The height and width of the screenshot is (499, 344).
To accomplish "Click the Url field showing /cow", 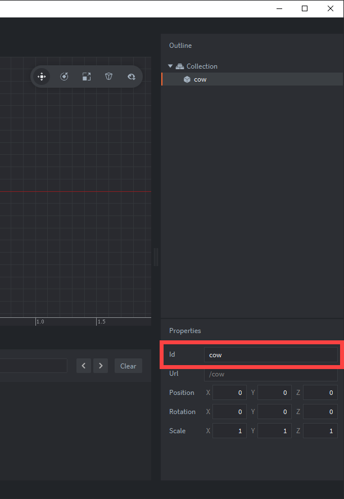I will click(271, 374).
